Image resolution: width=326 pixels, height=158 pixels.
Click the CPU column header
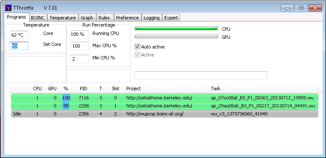point(37,88)
